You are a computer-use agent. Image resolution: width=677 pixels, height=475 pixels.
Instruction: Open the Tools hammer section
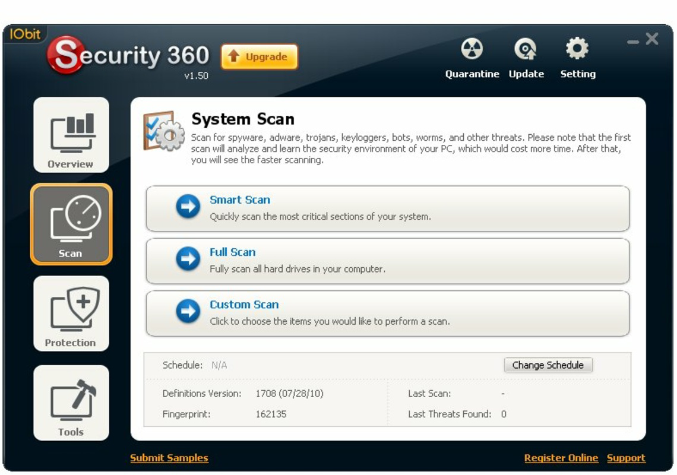[71, 403]
